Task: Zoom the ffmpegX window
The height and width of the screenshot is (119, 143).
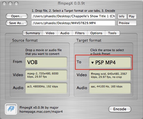Action: [16, 3]
